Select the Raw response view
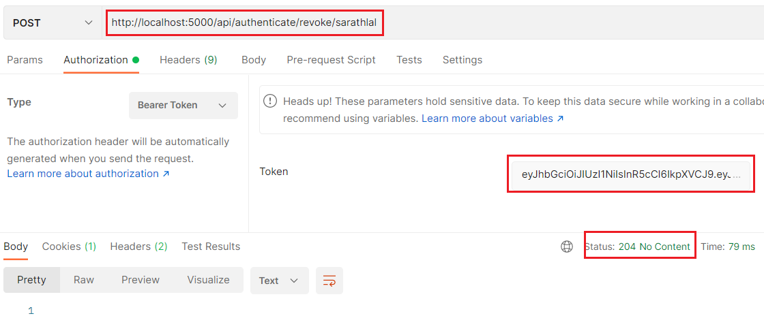 [84, 280]
